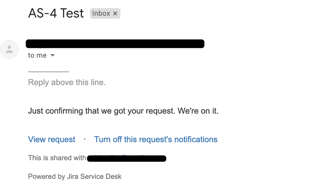Click inside the avatar placeholder icon
This screenshot has height=187, width=322.
coord(10,49)
